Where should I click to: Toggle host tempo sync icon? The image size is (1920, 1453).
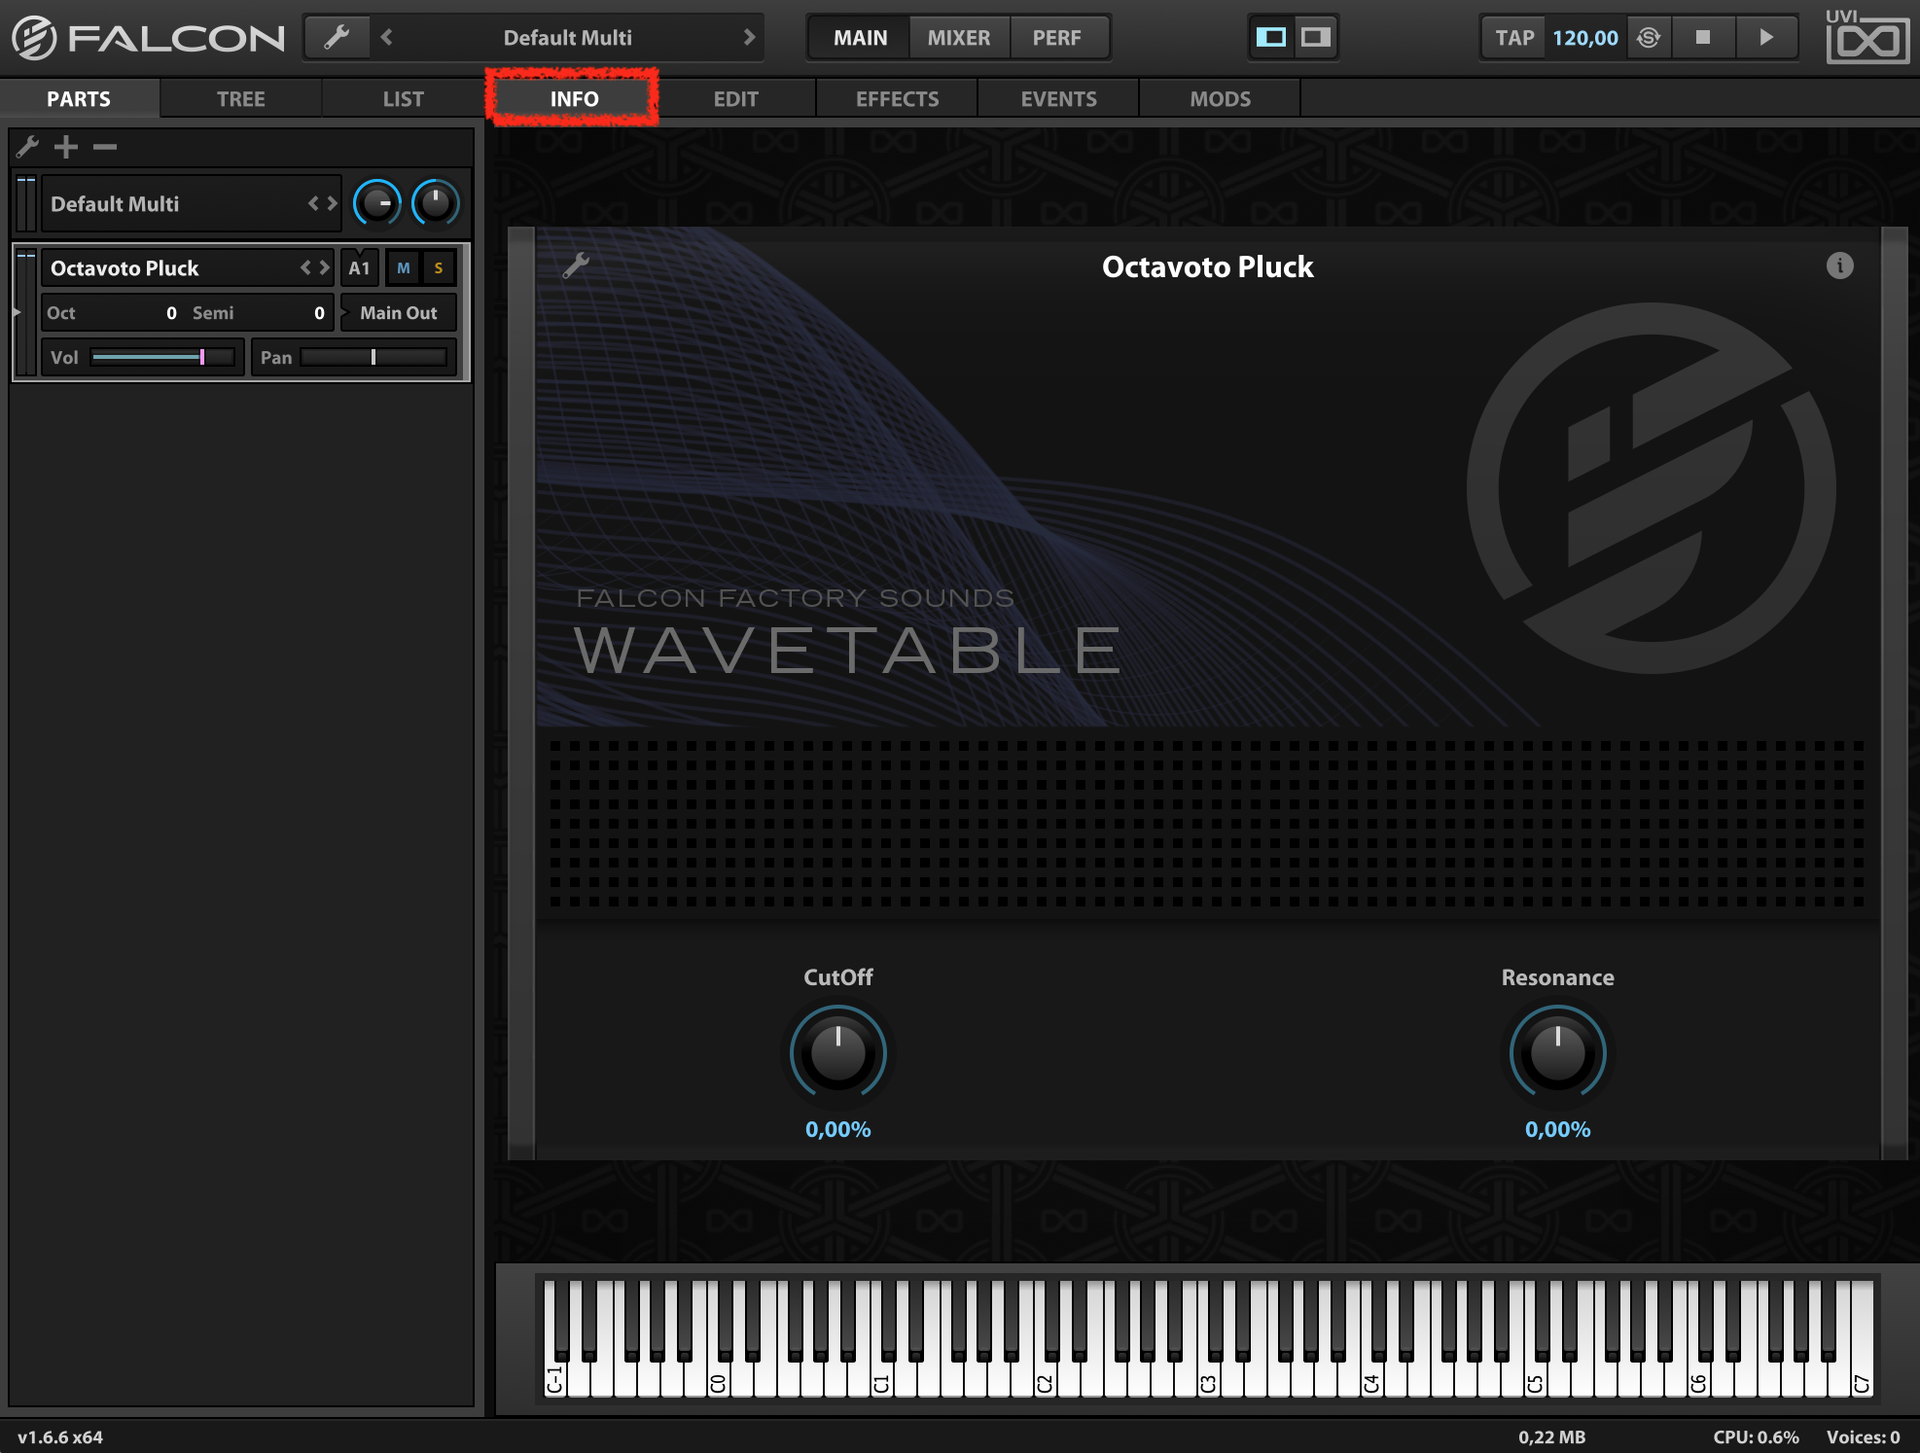(x=1649, y=38)
